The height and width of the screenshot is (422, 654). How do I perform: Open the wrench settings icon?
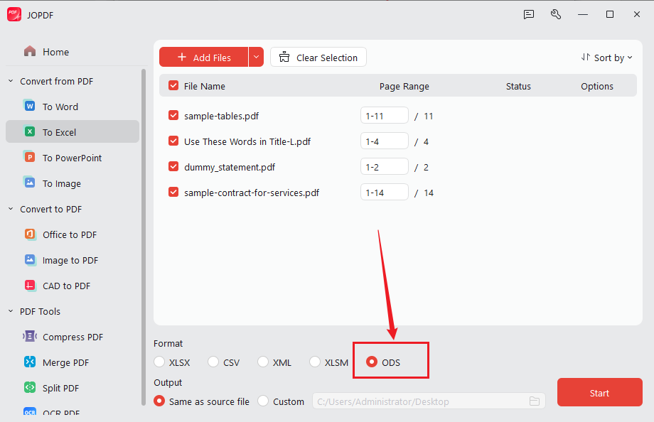(x=556, y=15)
